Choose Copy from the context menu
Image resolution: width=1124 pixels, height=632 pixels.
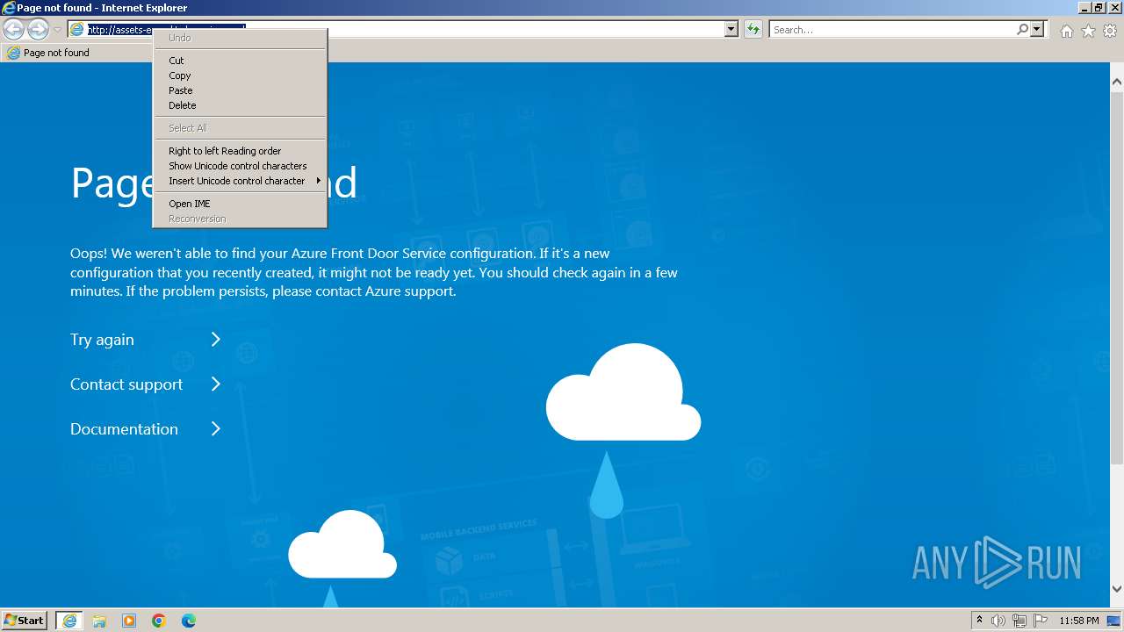coord(240,75)
